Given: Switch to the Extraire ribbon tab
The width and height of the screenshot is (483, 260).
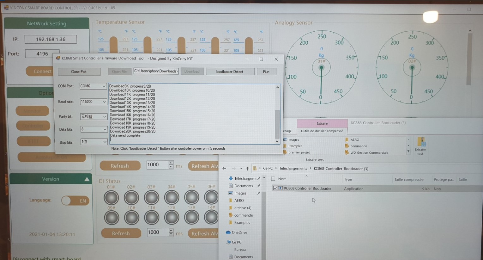Looking at the screenshot, I should coord(322,123).
